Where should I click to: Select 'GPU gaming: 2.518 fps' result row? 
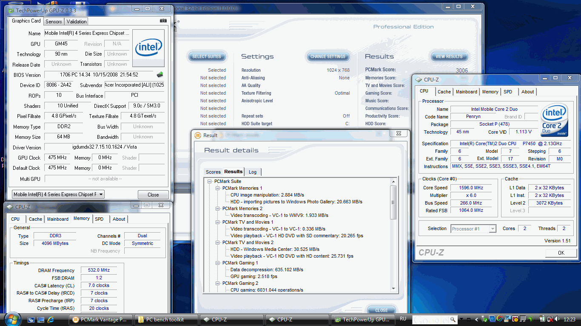point(253,276)
